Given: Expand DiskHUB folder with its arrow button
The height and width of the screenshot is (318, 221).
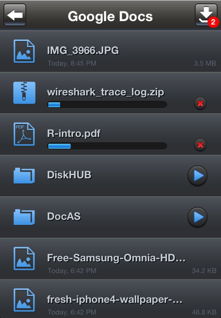Looking at the screenshot, I should tap(198, 176).
